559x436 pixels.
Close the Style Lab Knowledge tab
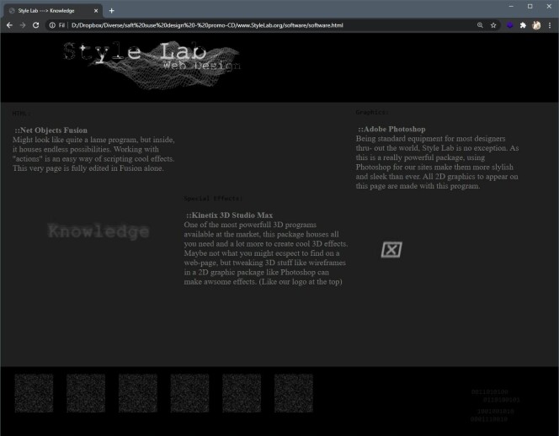click(96, 11)
